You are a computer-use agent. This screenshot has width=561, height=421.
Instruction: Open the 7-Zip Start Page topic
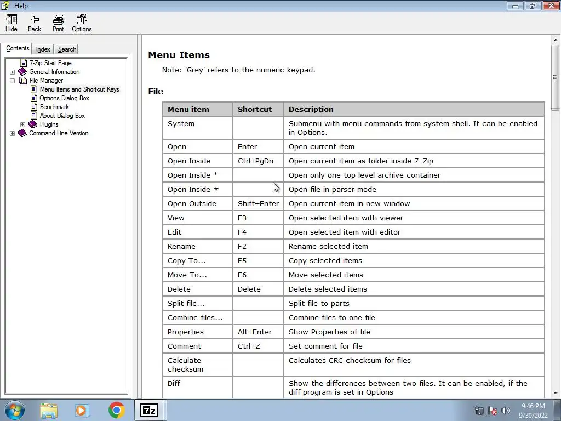point(50,63)
